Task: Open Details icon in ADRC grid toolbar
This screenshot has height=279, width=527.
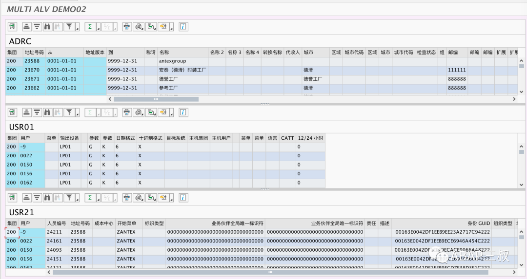Action: pyautogui.click(x=12, y=26)
